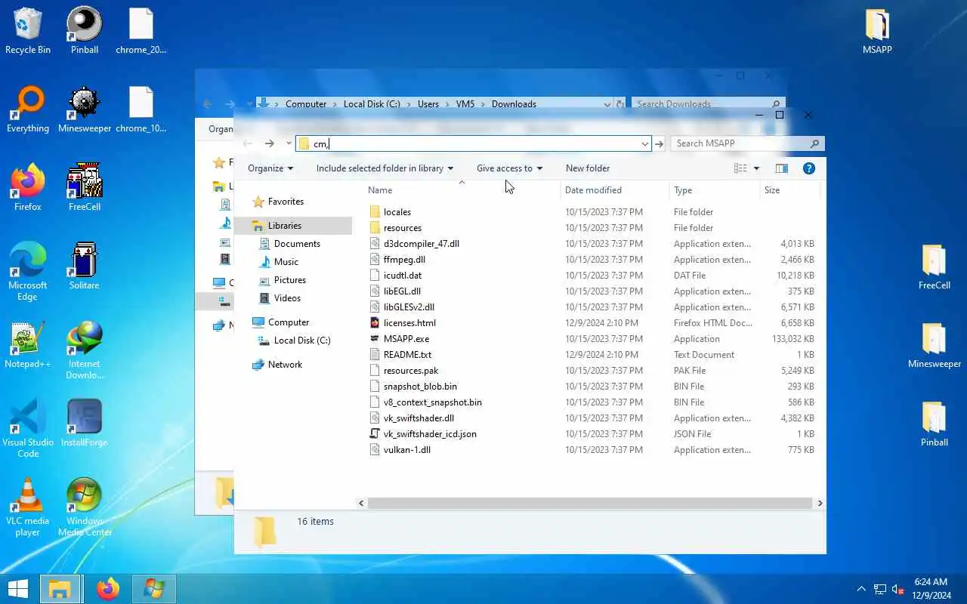This screenshot has height=604, width=967.
Task: Show hidden system tray icons
Action: (x=861, y=589)
